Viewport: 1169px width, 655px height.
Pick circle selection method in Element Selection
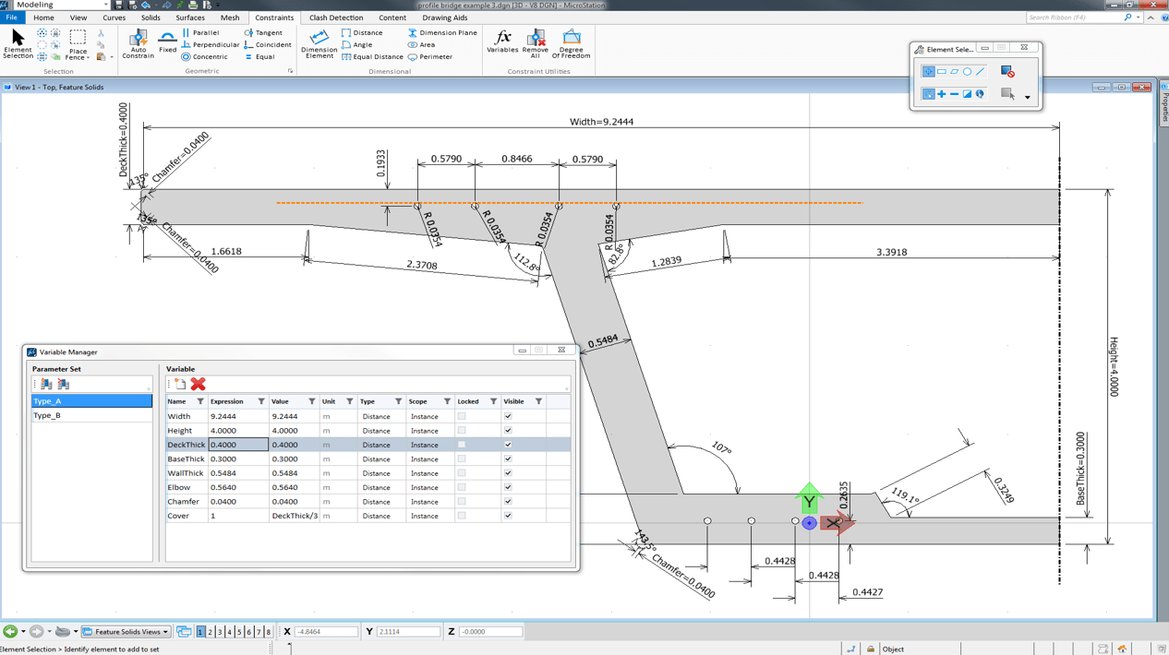(967, 71)
